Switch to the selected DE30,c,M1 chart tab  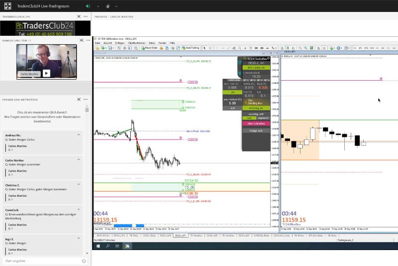[181, 236]
